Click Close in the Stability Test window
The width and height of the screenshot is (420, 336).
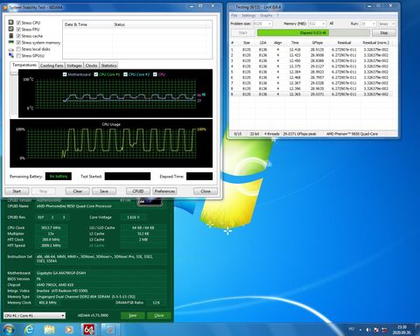click(x=206, y=192)
